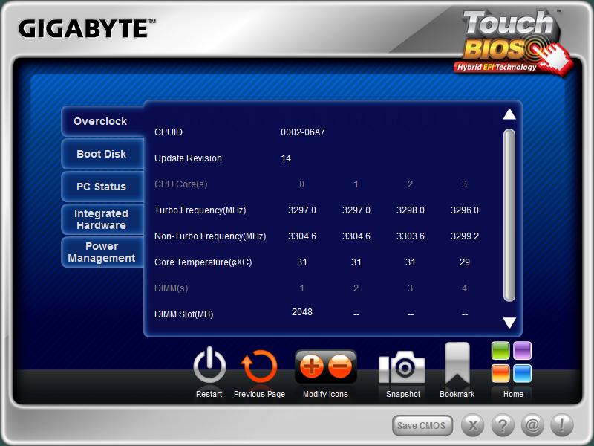Image resolution: width=594 pixels, height=446 pixels.
Task: Take a Snapshot with the camera icon
Action: pos(402,367)
